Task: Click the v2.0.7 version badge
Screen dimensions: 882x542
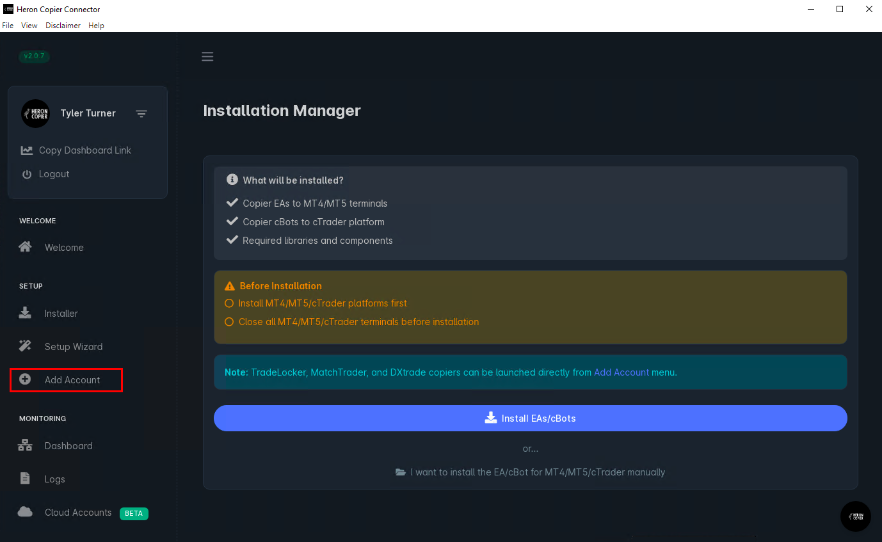Action: click(35, 56)
